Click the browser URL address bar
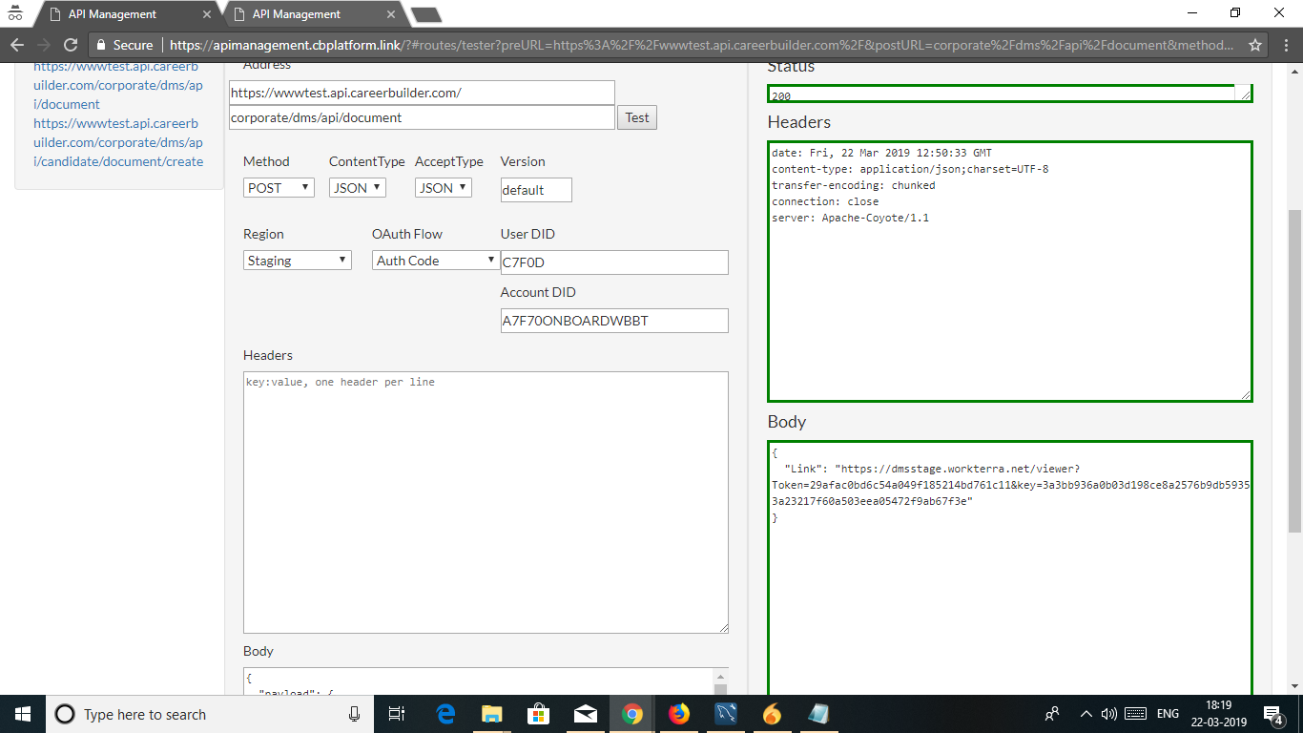The image size is (1303, 733). (701, 45)
